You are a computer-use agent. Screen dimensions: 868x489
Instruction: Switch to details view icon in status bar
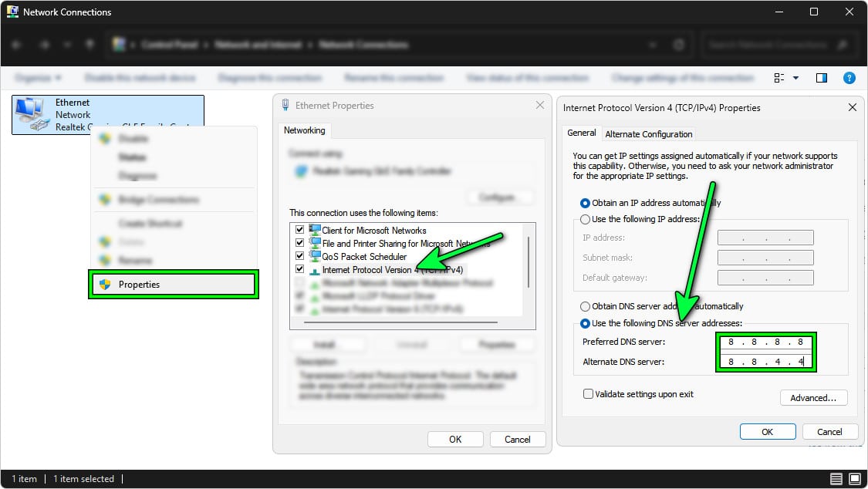click(x=836, y=479)
